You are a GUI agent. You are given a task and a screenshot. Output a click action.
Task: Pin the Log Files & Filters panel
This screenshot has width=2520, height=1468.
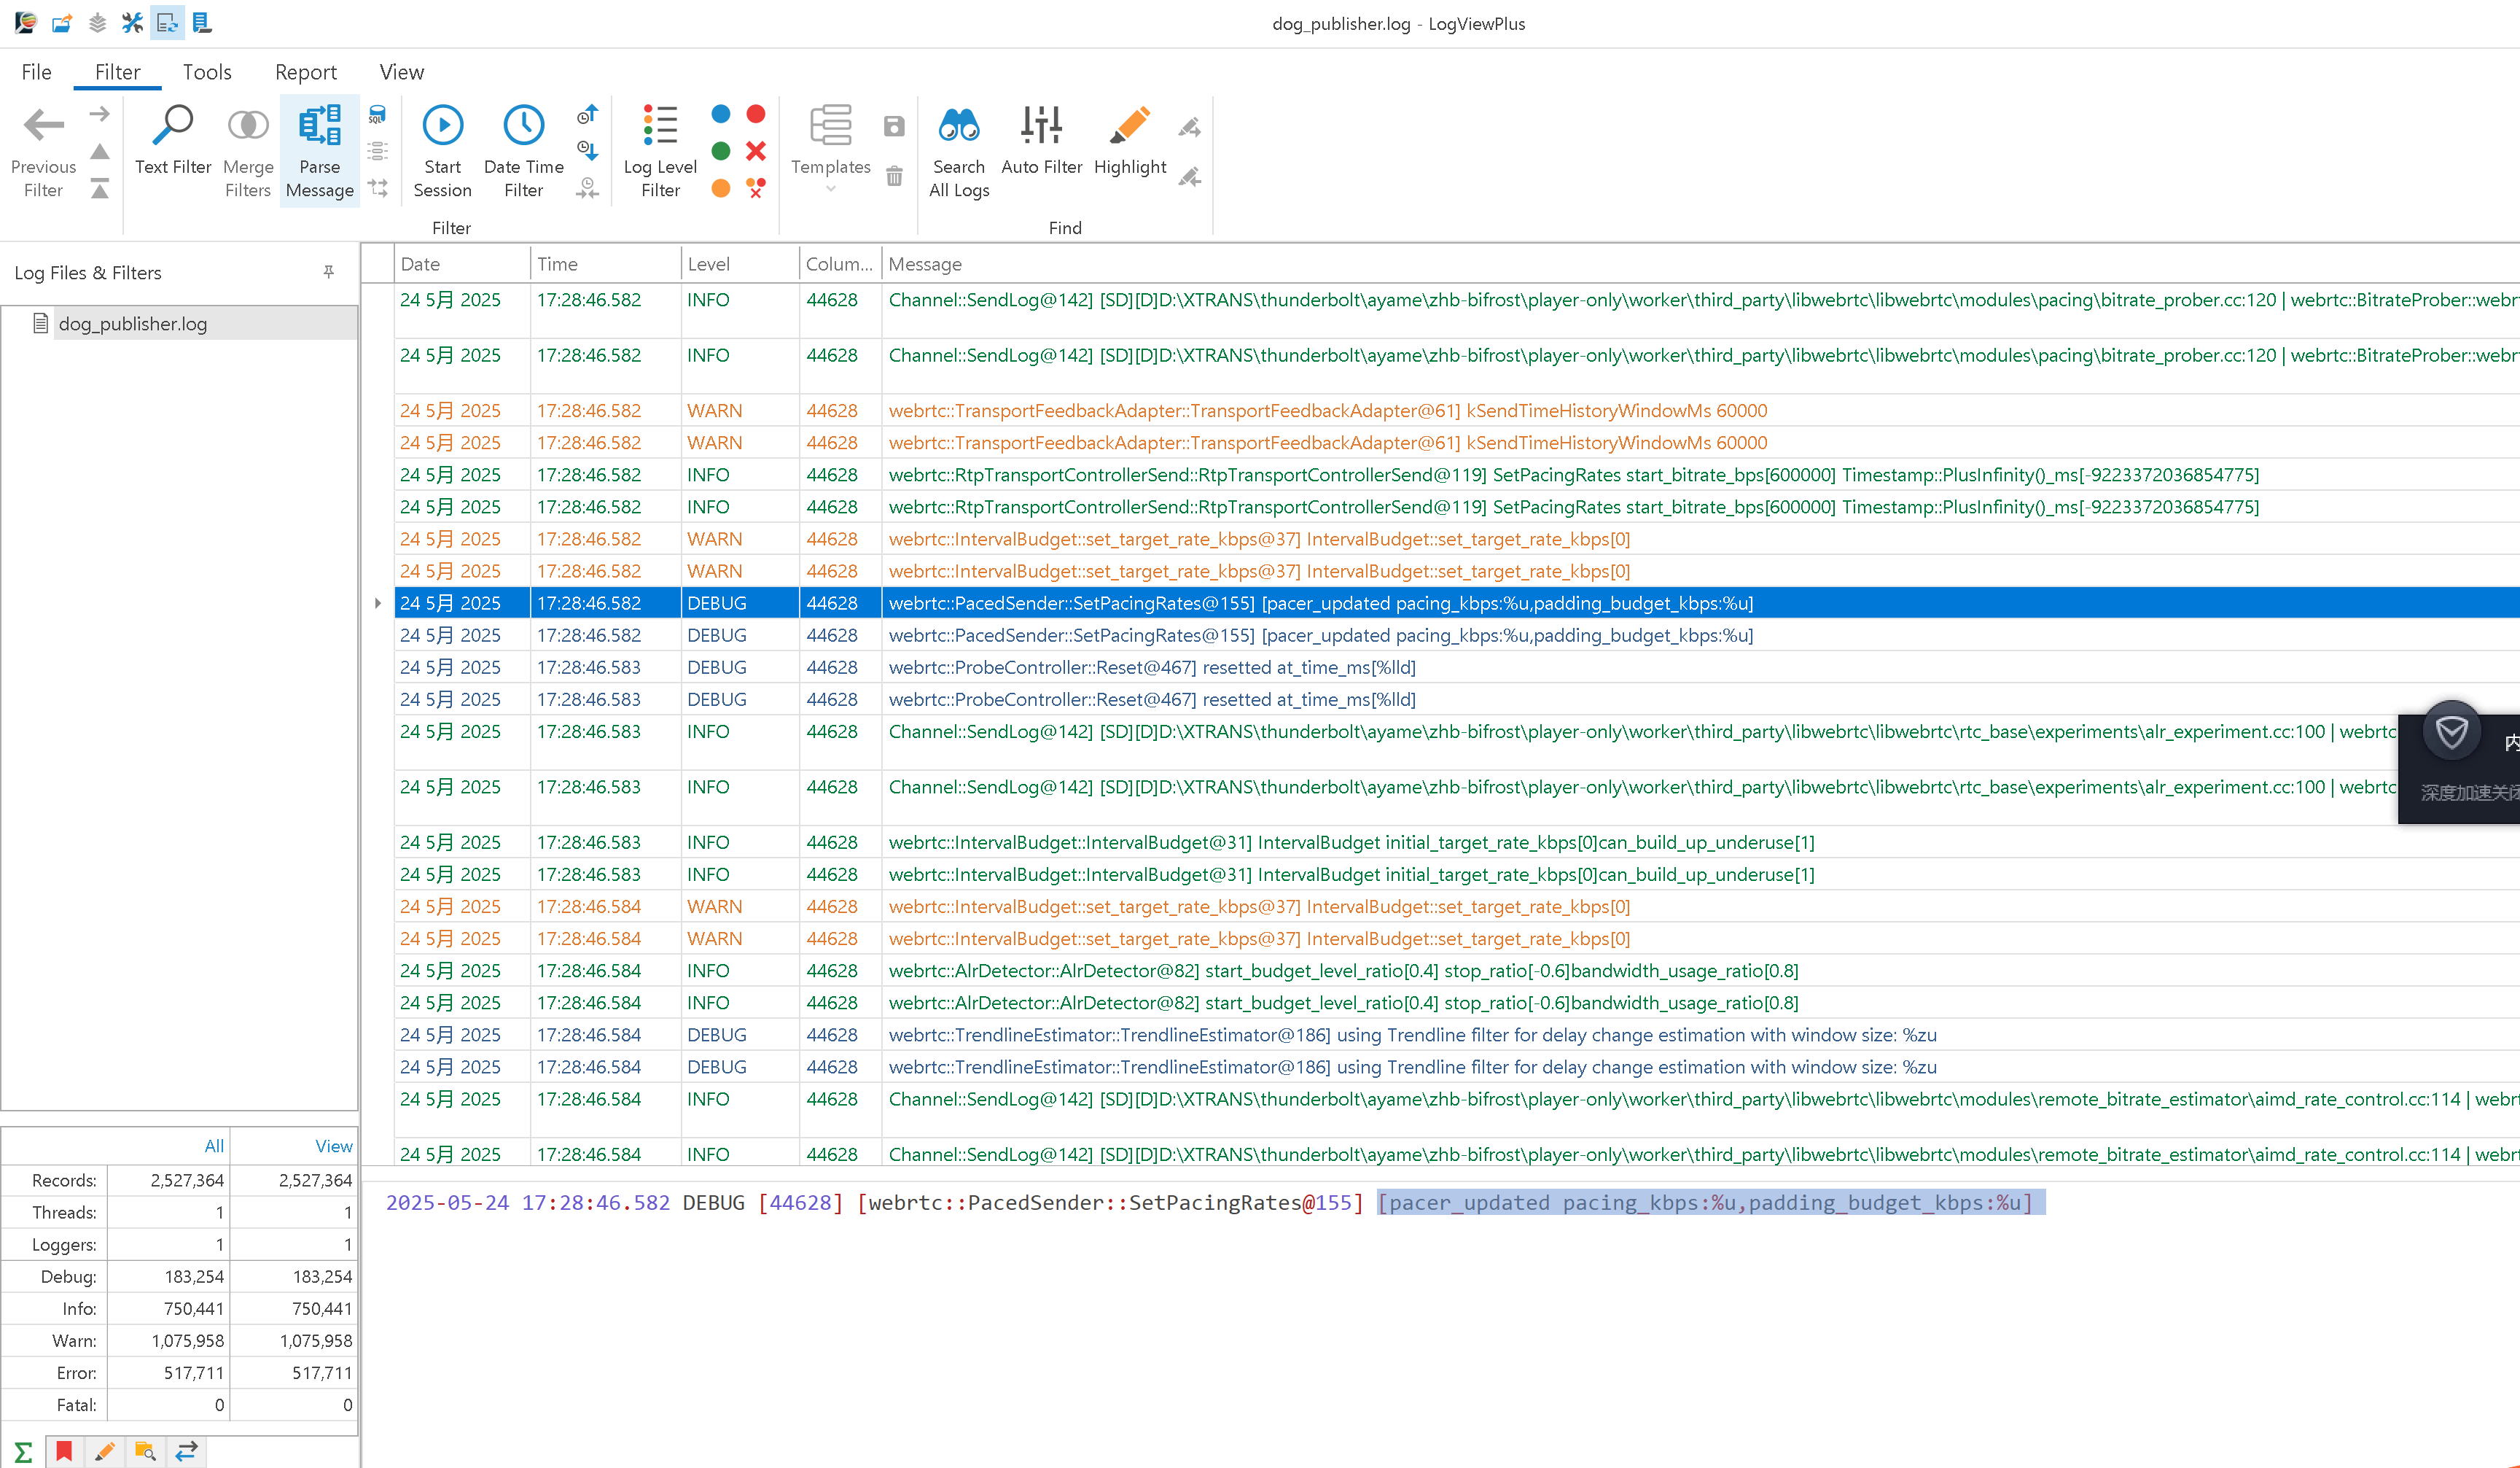(328, 272)
